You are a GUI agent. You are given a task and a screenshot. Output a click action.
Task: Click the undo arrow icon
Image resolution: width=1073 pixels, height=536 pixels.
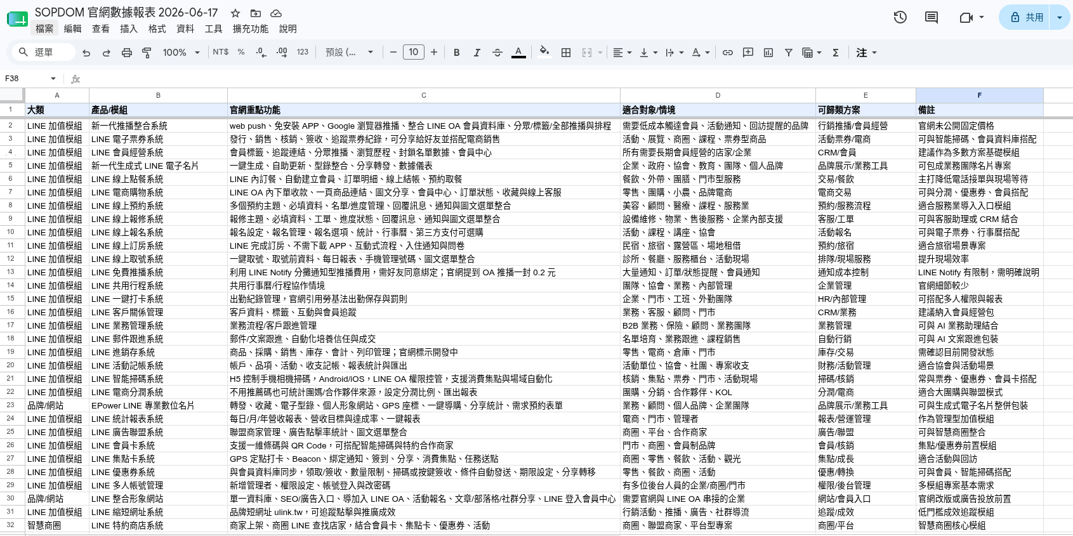(x=86, y=53)
